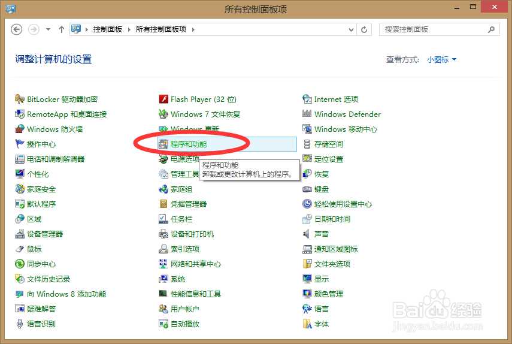Image resolution: width=512 pixels, height=344 pixels.
Task: Open the 用户帐户 link
Action: [x=185, y=309]
